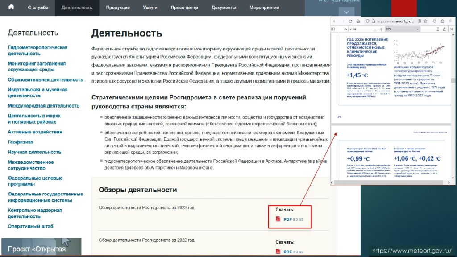The height and width of the screenshot is (257, 457).
Task: Click «Обзор деятельности Росгидромета за 2022 год» text
Action: [x=147, y=240]
